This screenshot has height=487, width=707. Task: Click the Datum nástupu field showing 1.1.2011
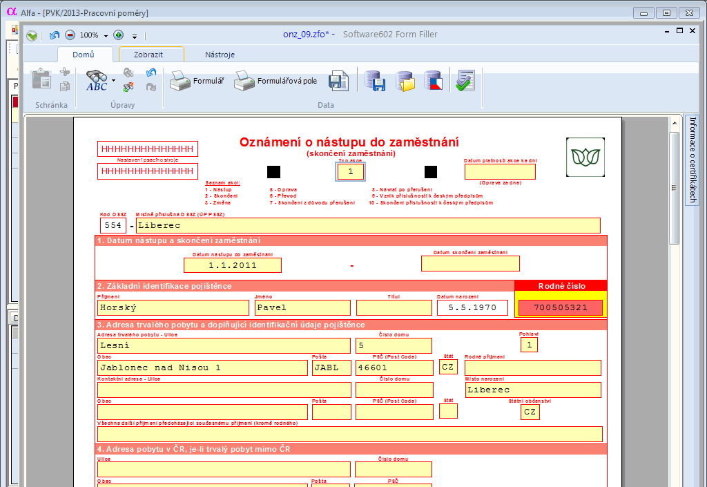click(x=233, y=265)
